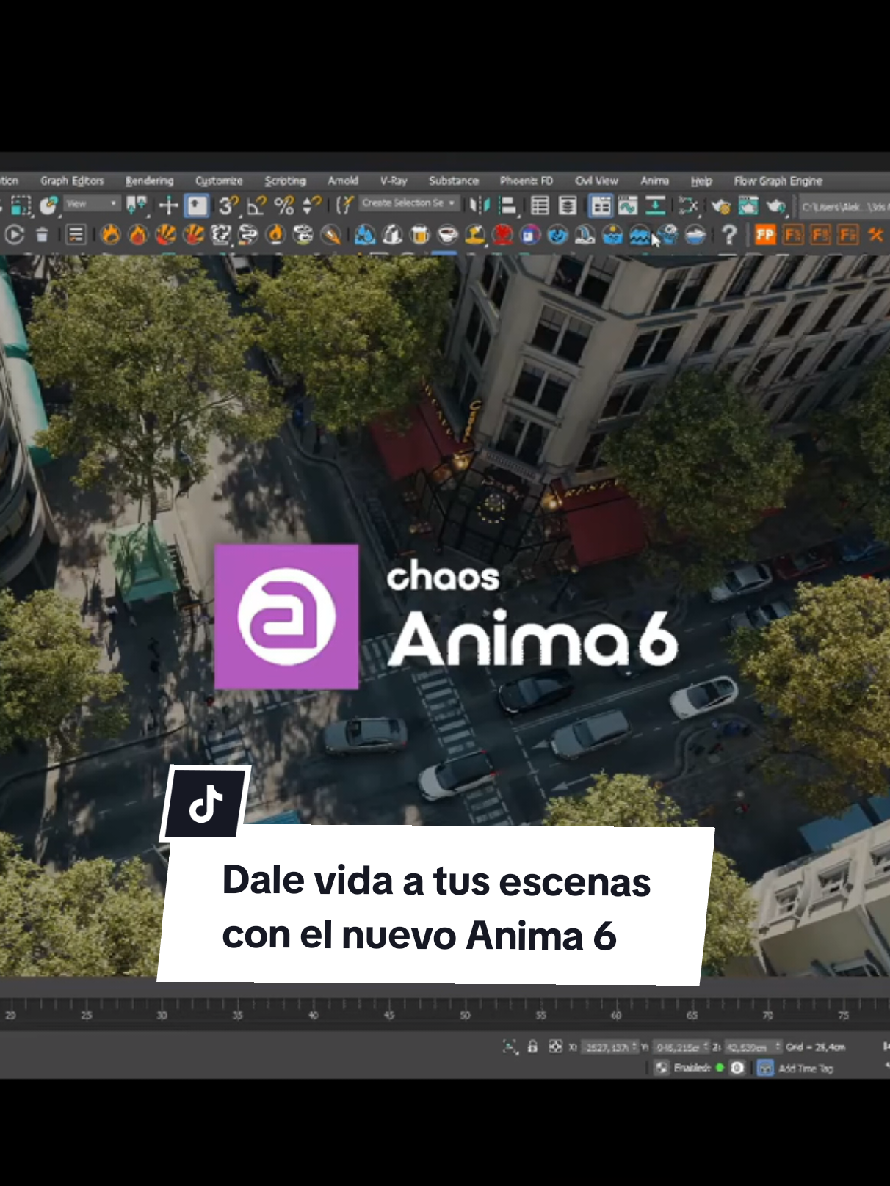
Task: Click the Phoenix FD play simulation icon
Action: [x=15, y=235]
